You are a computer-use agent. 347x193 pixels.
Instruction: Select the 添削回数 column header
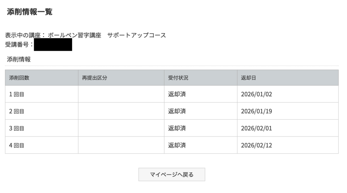19,78
